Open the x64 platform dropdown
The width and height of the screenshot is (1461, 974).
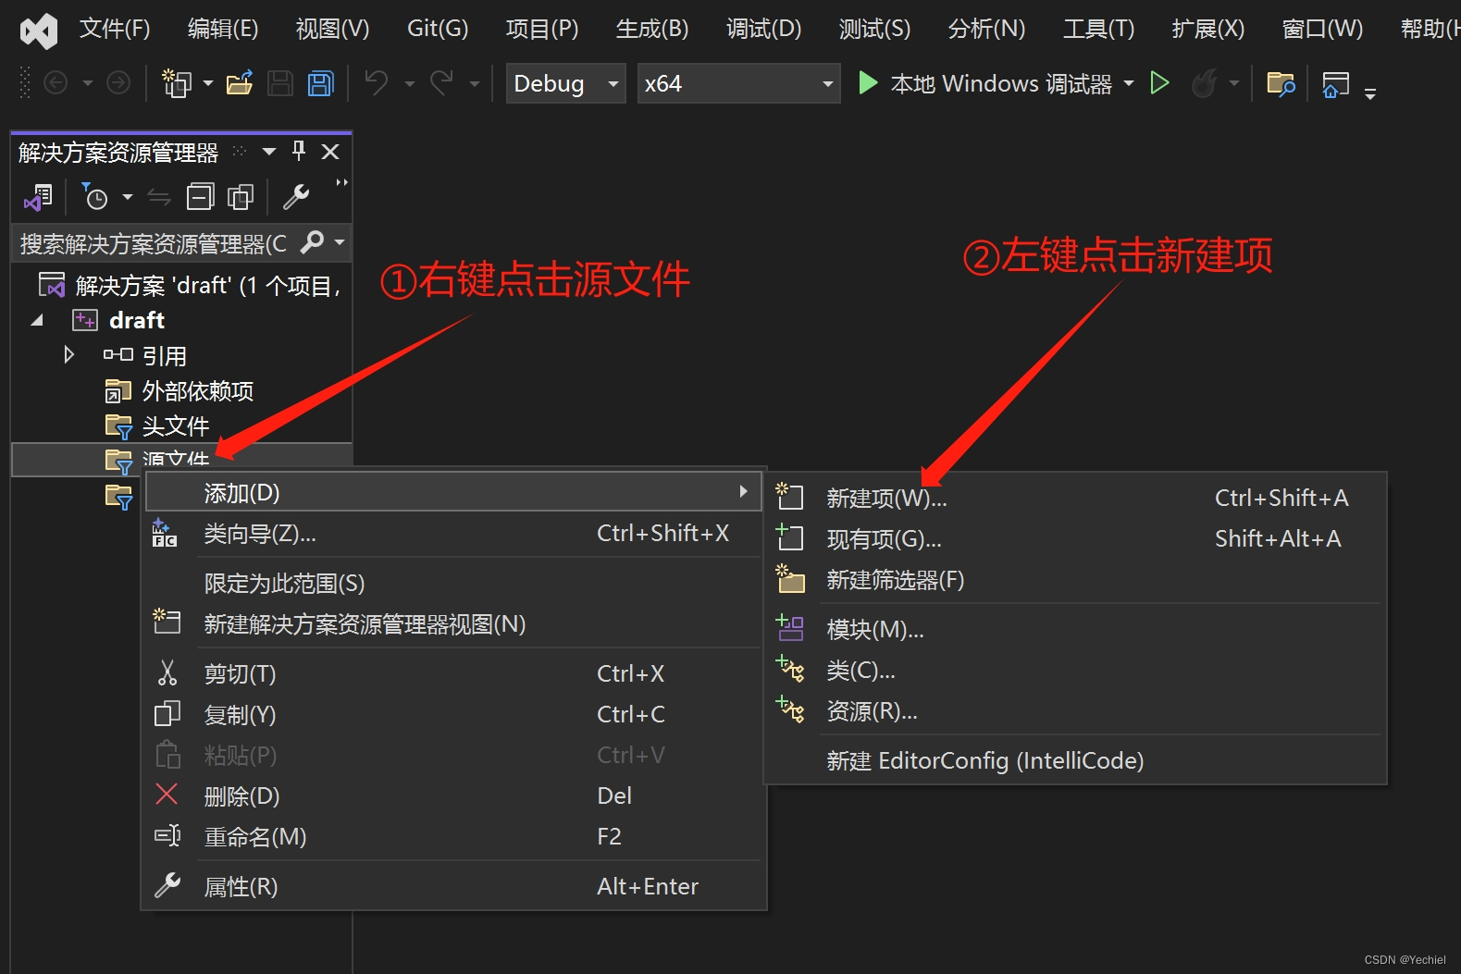738,83
